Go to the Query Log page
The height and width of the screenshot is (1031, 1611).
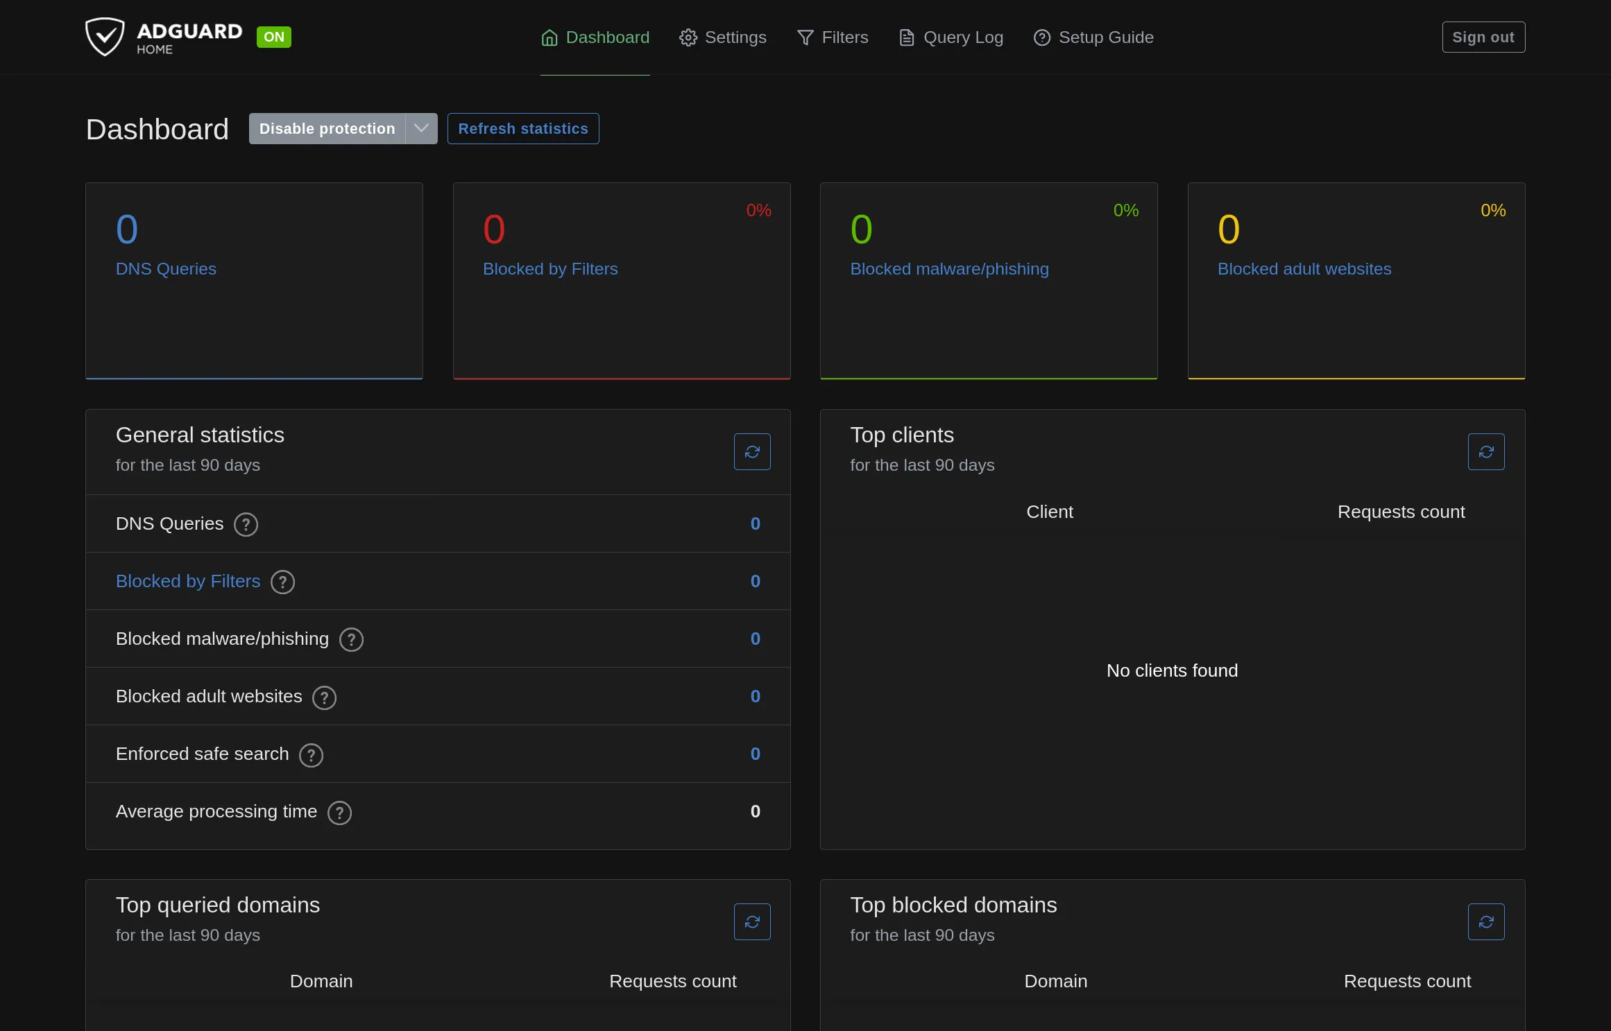coord(951,37)
